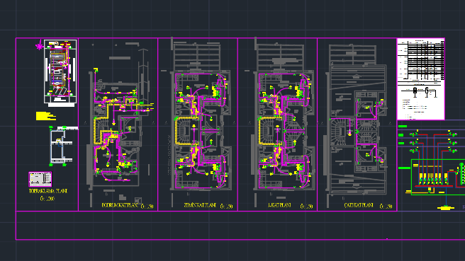Select scale label beside ZEMİN KAT PLANI

[x=227, y=207]
